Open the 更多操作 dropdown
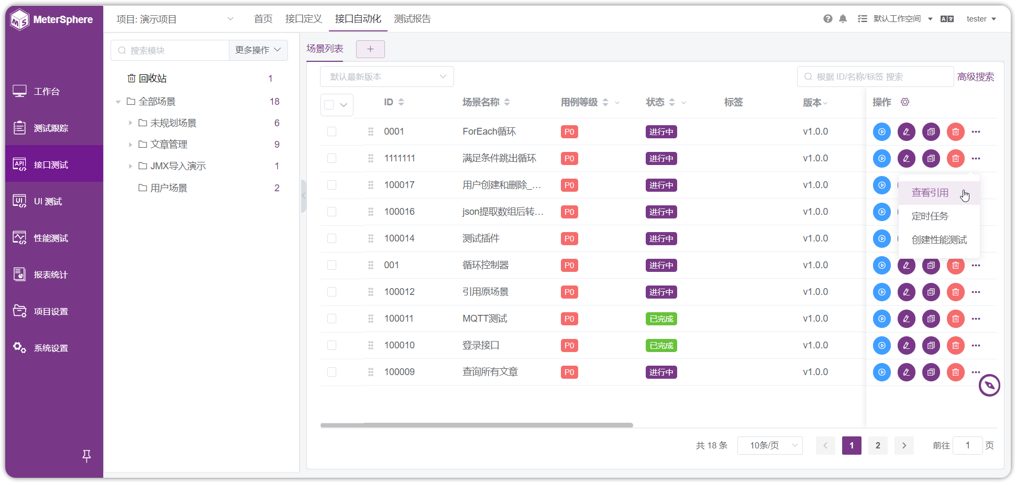 [x=258, y=50]
